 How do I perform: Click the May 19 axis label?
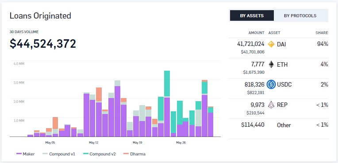pyautogui.click(x=137, y=143)
